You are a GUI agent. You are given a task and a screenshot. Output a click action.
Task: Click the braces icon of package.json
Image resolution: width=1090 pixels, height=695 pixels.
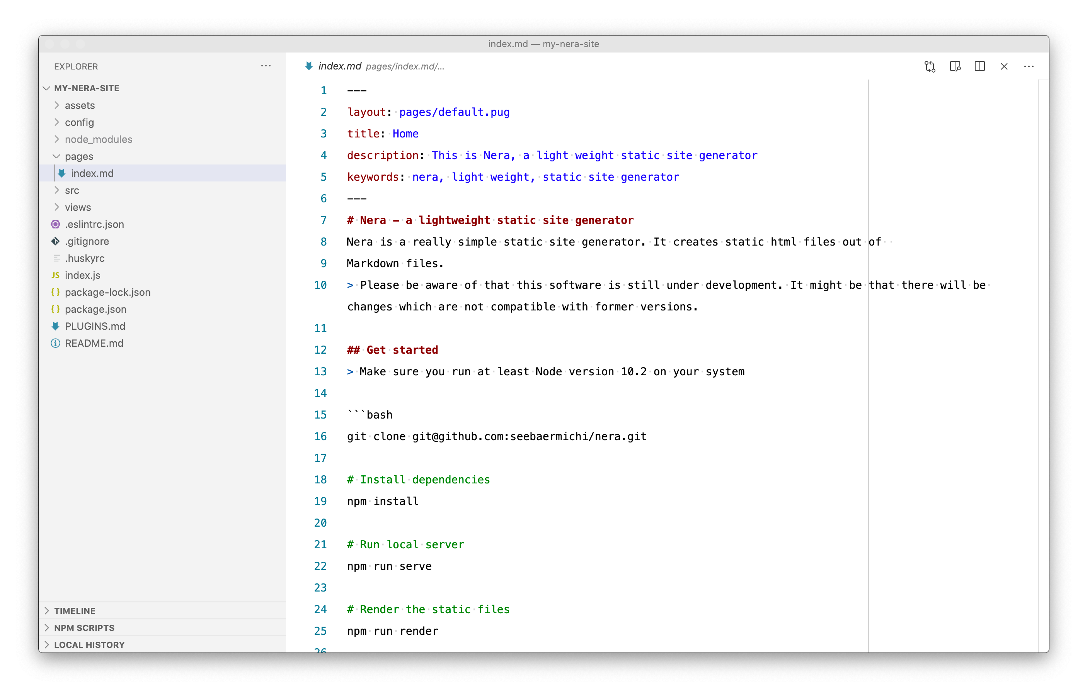click(x=56, y=309)
